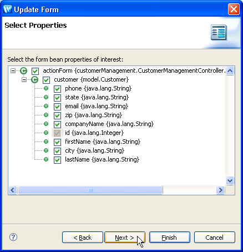Collapse the customer tree node
This screenshot has width=243, height=252.
click(24, 80)
